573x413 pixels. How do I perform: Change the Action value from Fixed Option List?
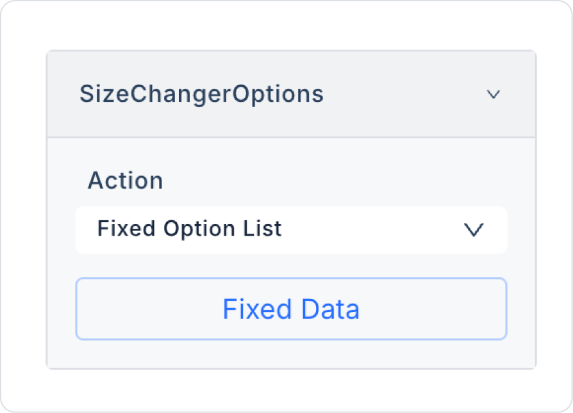291,229
